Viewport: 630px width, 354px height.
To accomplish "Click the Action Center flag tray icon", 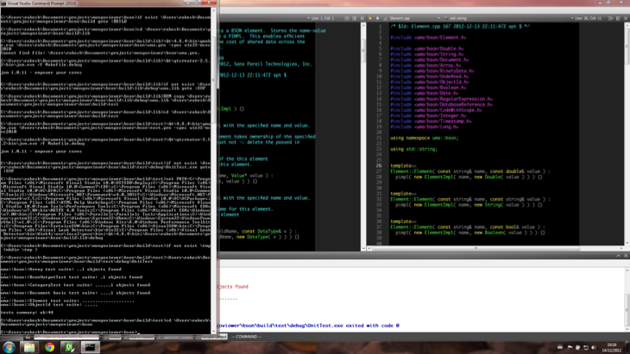I will (x=570, y=348).
